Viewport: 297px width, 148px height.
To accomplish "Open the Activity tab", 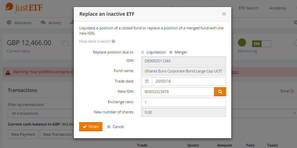I will click(x=51, y=23).
